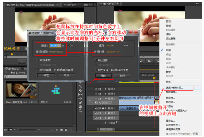
Task: Click the speed-duration link icon in left dialog
Action: (71, 45)
